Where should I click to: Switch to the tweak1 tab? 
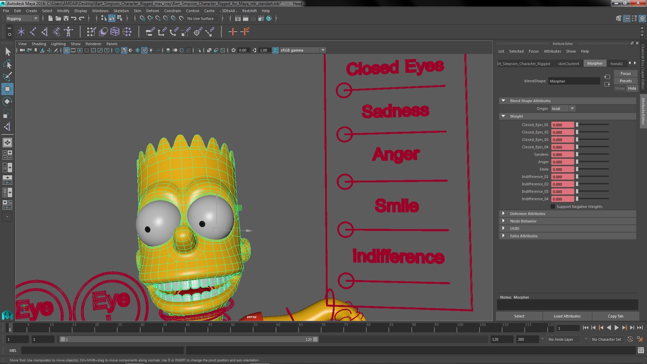tap(616, 63)
